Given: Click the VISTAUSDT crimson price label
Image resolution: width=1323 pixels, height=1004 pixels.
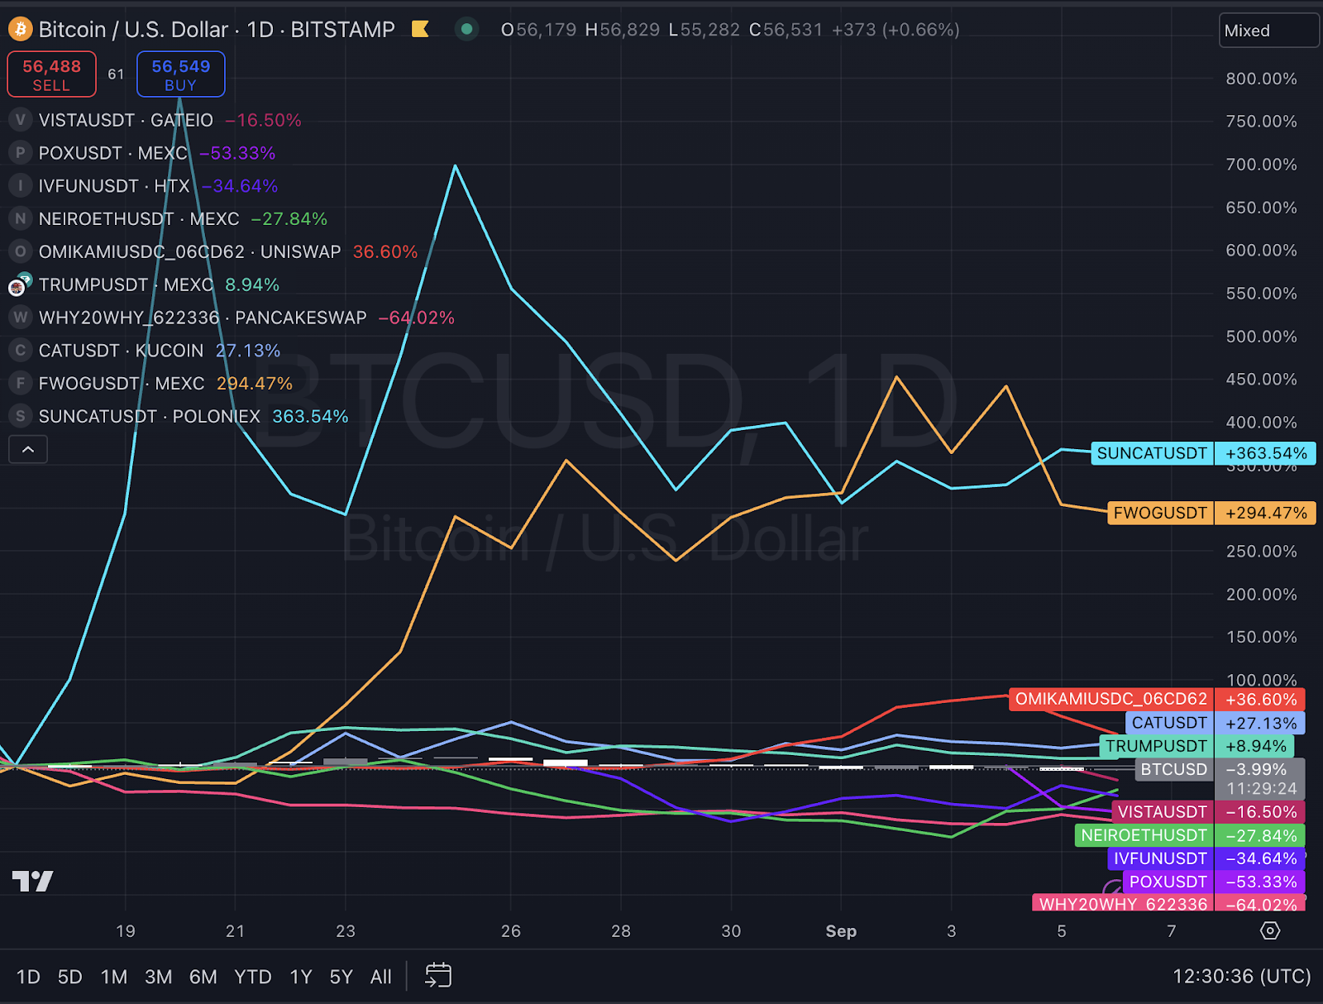Looking at the screenshot, I should point(1208,812).
